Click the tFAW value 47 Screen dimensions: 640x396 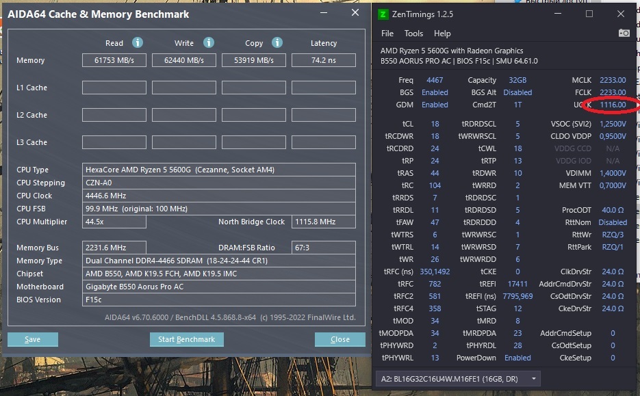[435, 223]
